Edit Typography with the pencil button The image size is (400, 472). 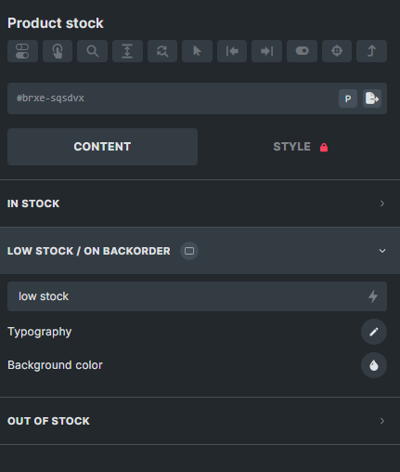[374, 332]
